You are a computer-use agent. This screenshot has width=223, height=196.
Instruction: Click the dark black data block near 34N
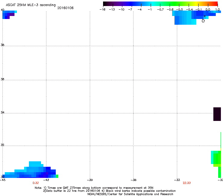(217, 114)
